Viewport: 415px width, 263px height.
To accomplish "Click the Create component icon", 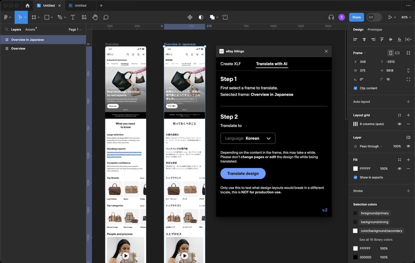I will click(x=190, y=17).
